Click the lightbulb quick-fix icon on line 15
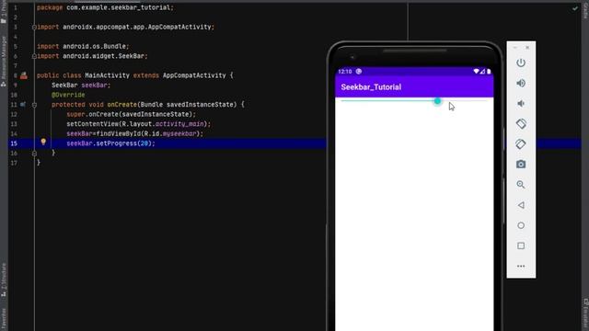This screenshot has width=589, height=331. (x=43, y=142)
